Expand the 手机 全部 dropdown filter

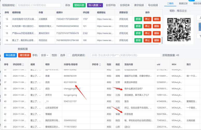pyautogui.click(x=45, y=55)
